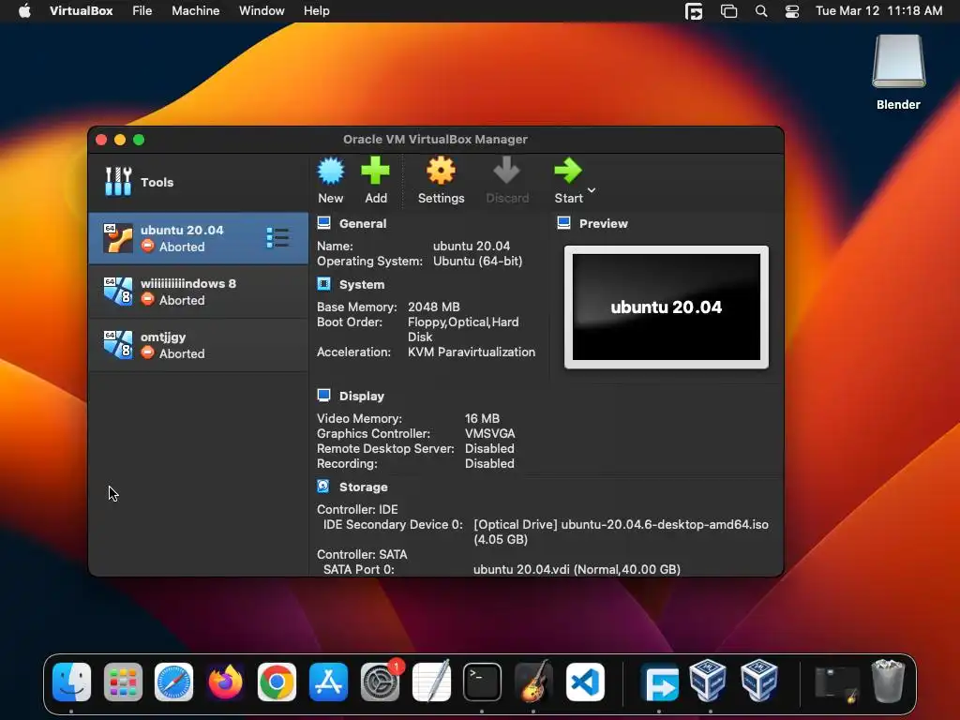Click the Stage Manager windows menu bar icon

click(x=728, y=11)
